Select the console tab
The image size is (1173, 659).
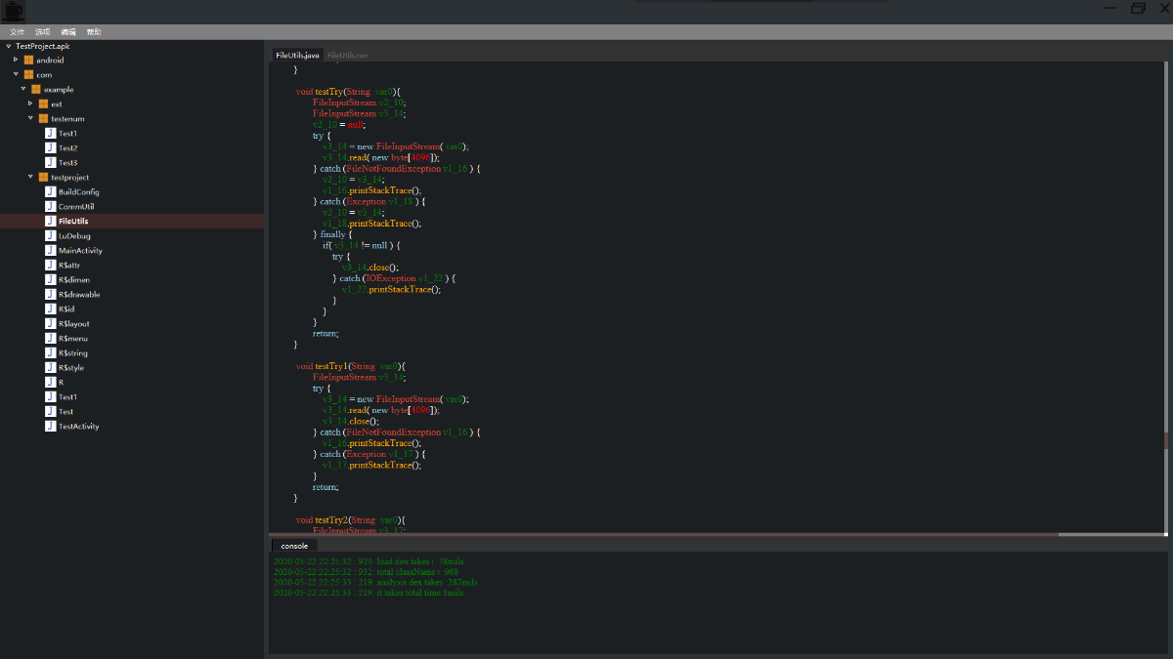pos(294,546)
